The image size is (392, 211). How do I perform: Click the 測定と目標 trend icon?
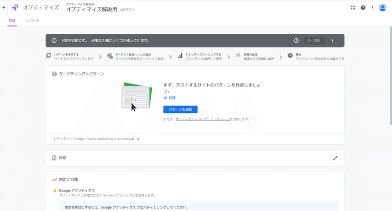tap(54, 180)
